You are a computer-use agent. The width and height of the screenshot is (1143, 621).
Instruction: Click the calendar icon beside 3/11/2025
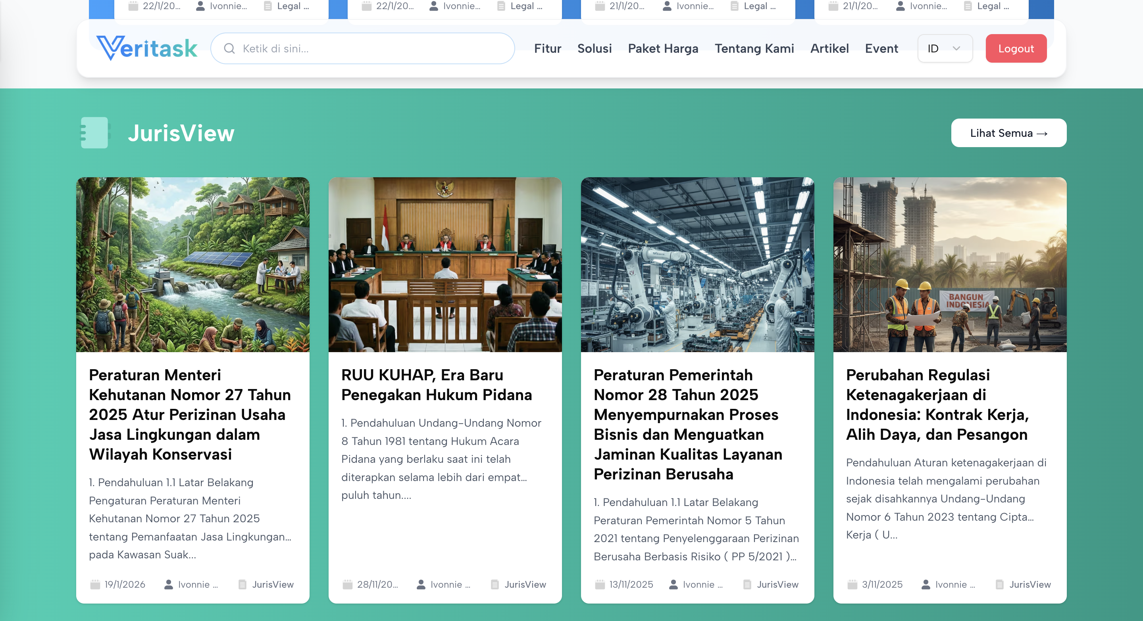[x=852, y=584]
